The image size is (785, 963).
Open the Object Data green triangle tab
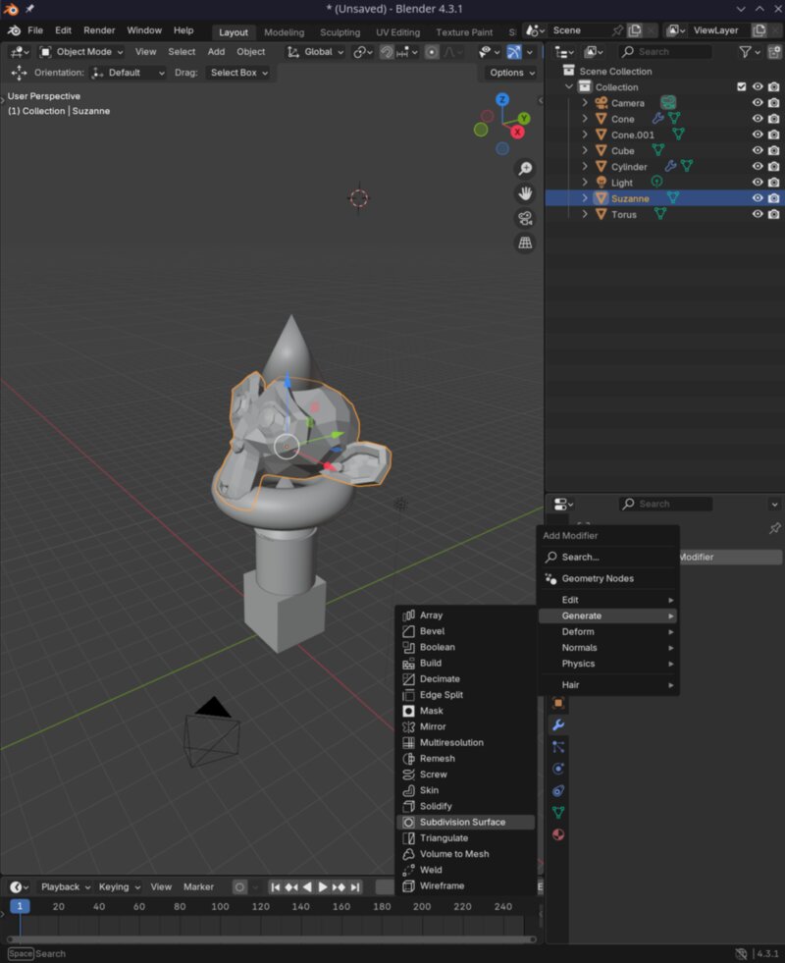click(x=558, y=813)
